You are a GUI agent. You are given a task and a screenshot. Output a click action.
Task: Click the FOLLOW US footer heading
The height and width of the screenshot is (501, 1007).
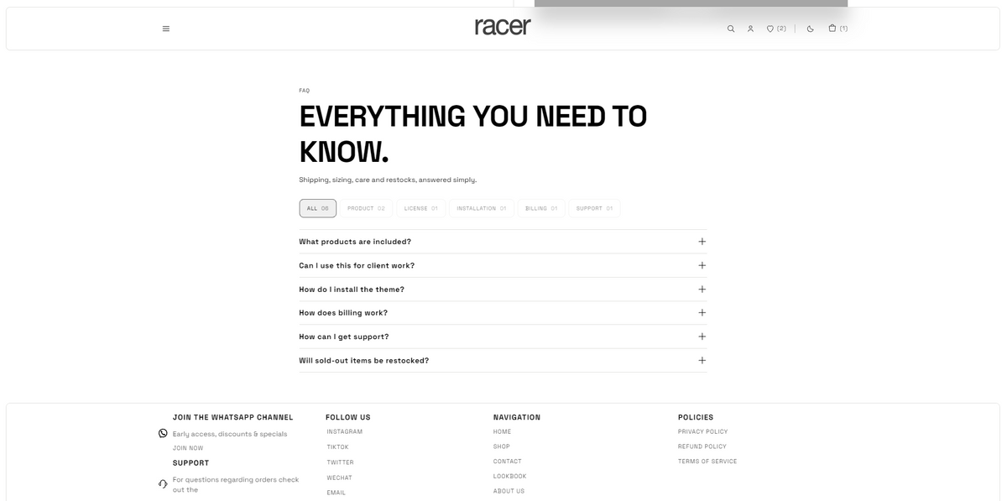[347, 417]
